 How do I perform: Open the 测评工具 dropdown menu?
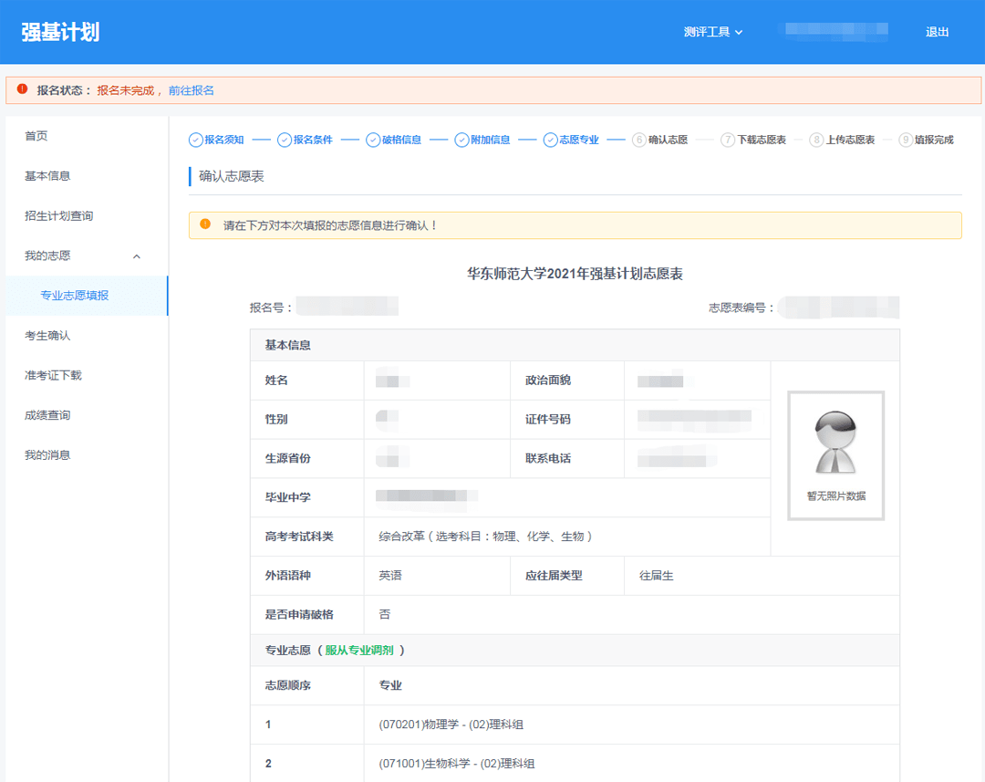click(713, 32)
